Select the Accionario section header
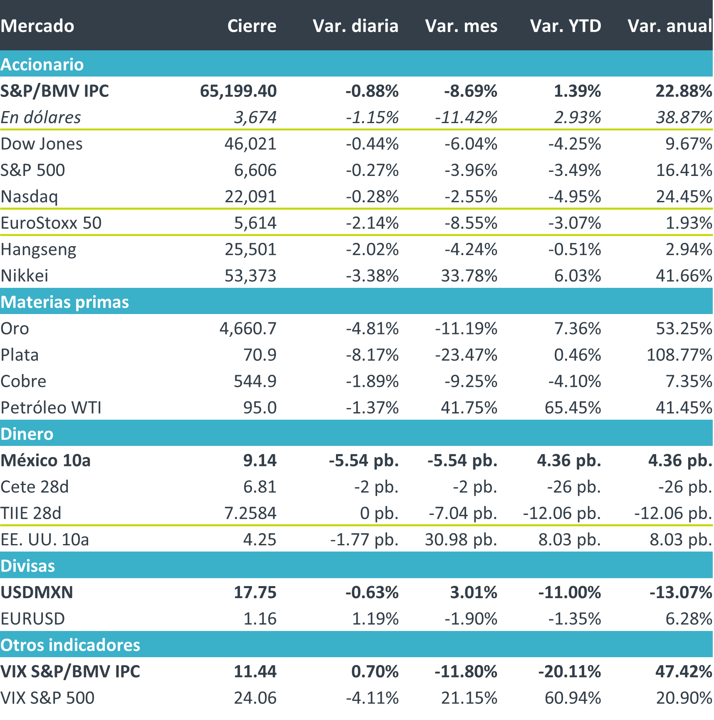Screen dimensions: 714x720 (42, 64)
